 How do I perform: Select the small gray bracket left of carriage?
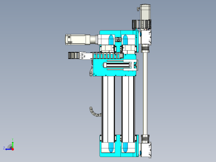(91, 71)
